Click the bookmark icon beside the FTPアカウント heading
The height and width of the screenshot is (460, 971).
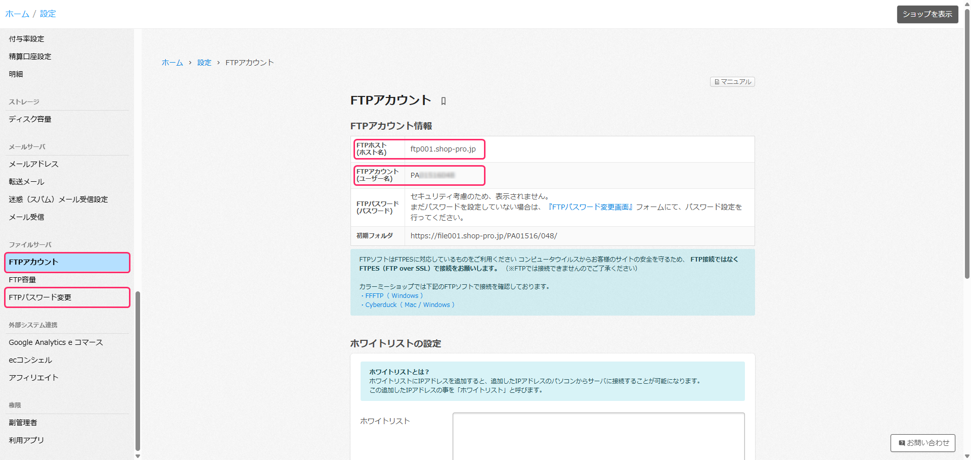(x=444, y=101)
